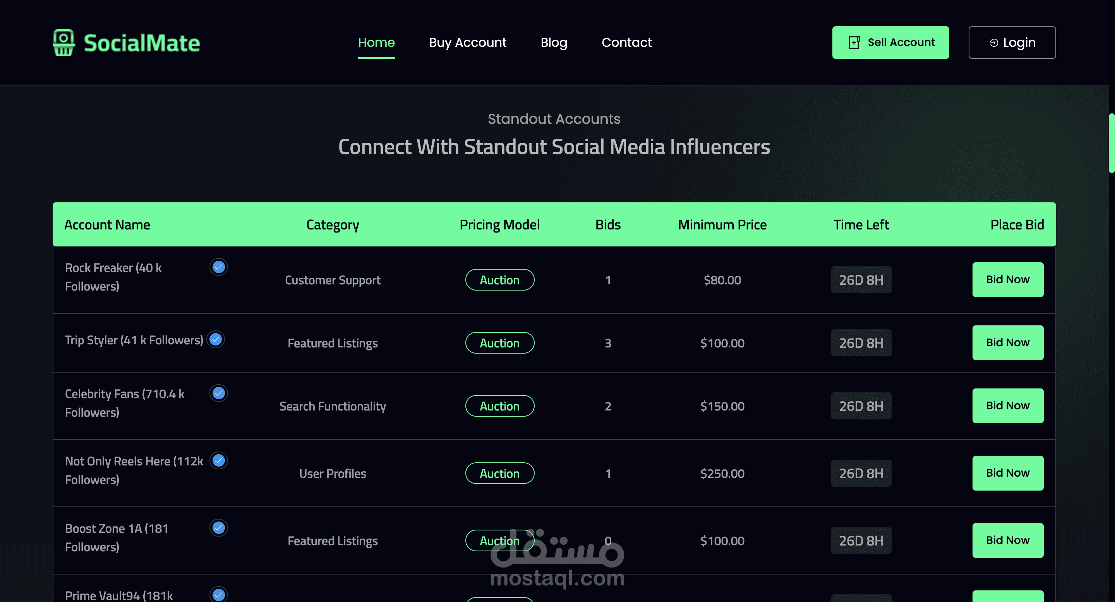Open the Home navigation tab
The width and height of the screenshot is (1115, 602).
pyautogui.click(x=376, y=43)
